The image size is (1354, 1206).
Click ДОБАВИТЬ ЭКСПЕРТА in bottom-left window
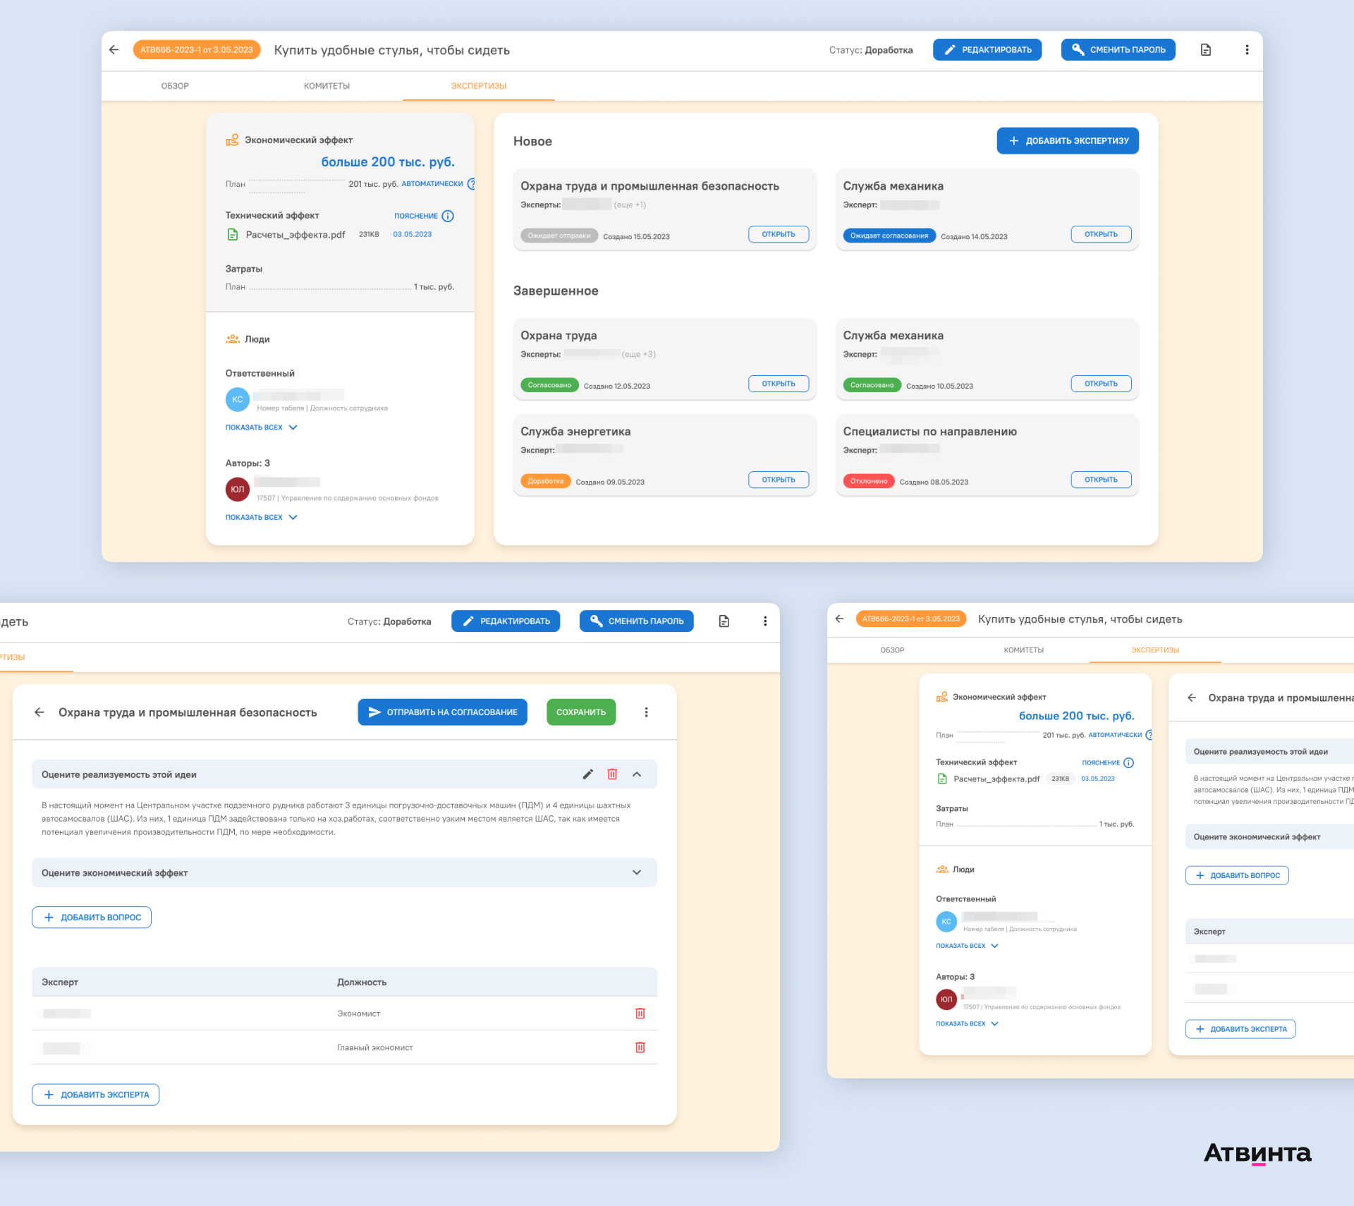[x=95, y=1095]
